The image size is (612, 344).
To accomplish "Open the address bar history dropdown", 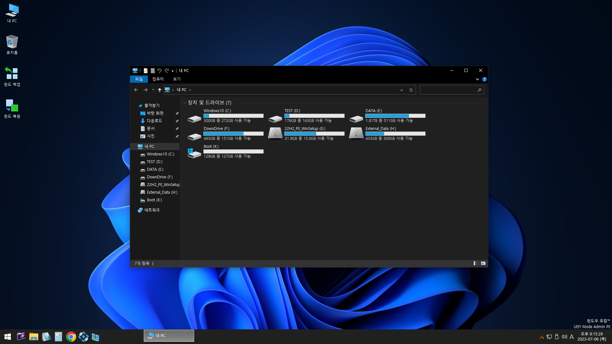I will 402,90.
